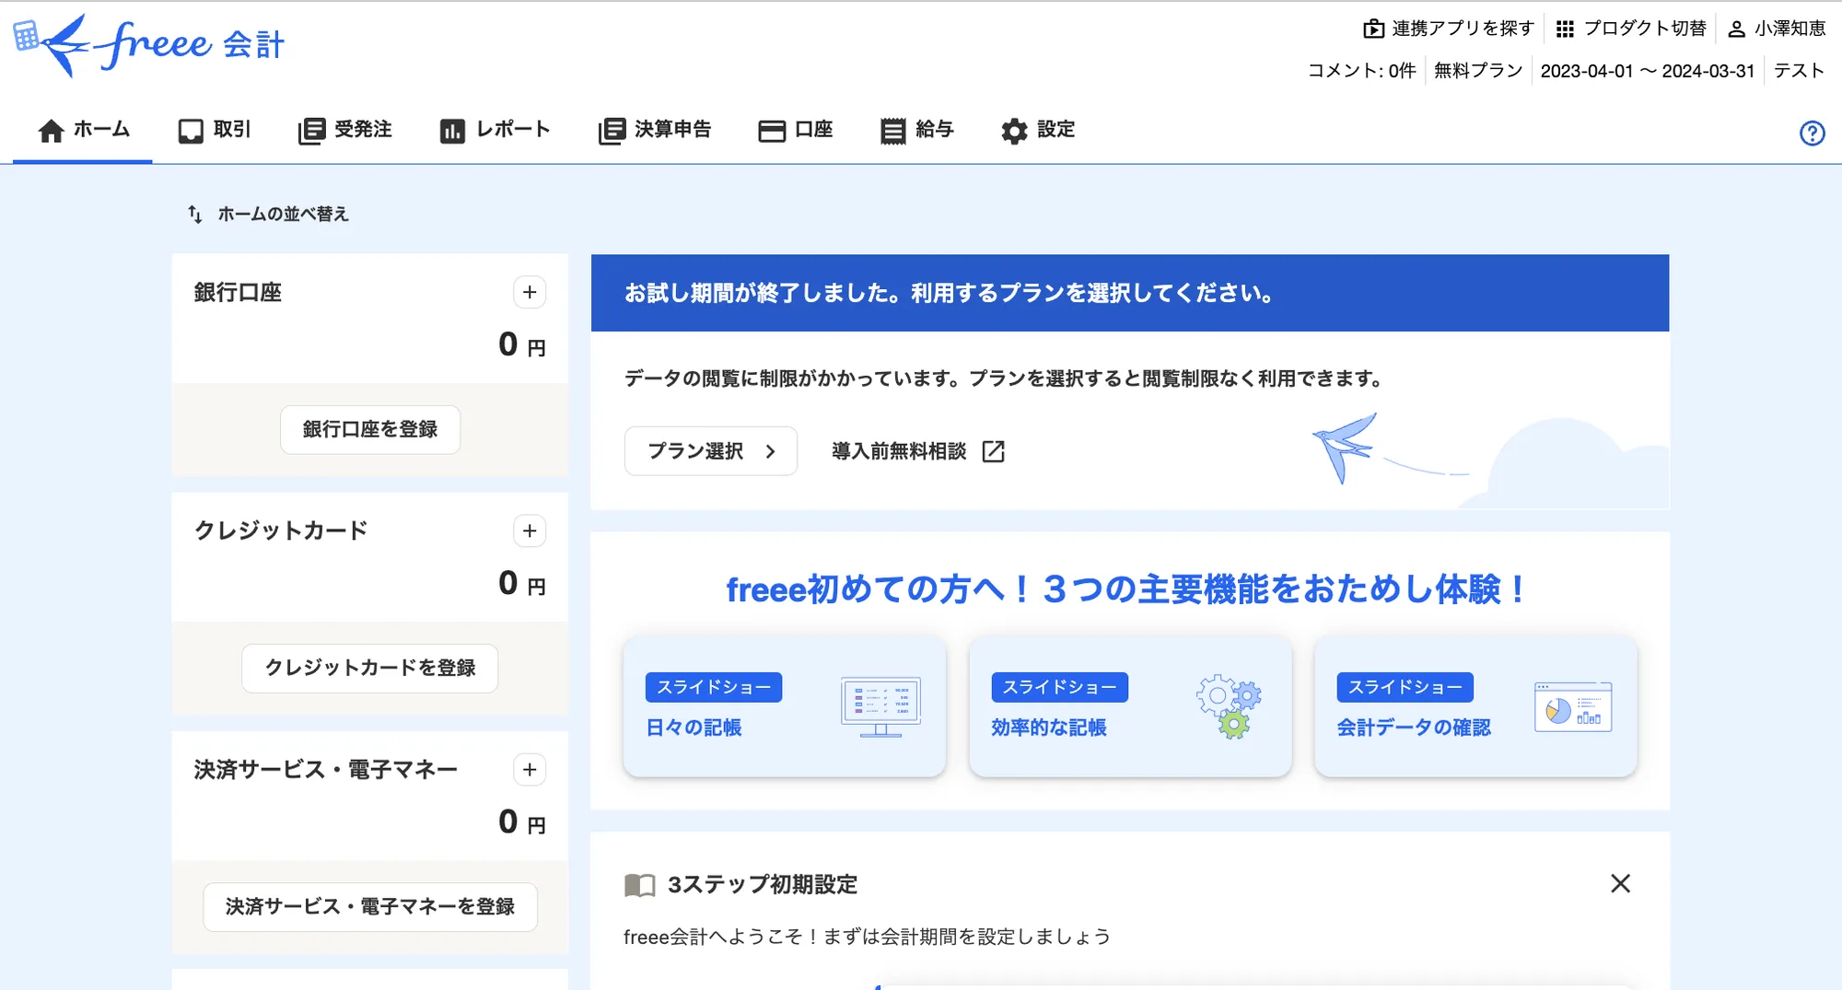The height and width of the screenshot is (990, 1842).
Task: Click the 無料プラン label
Action: (1478, 71)
